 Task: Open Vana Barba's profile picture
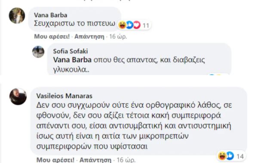(17, 15)
